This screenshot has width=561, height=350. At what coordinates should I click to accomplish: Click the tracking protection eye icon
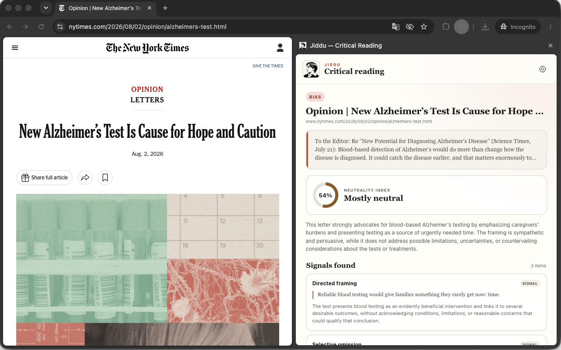pyautogui.click(x=410, y=27)
